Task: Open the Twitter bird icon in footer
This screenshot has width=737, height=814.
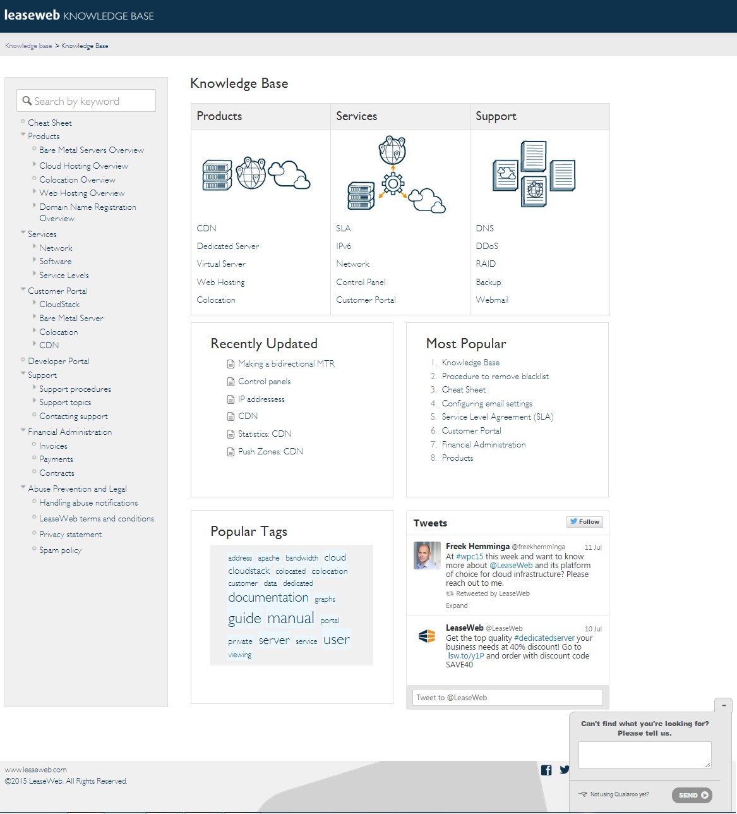Action: coord(564,770)
